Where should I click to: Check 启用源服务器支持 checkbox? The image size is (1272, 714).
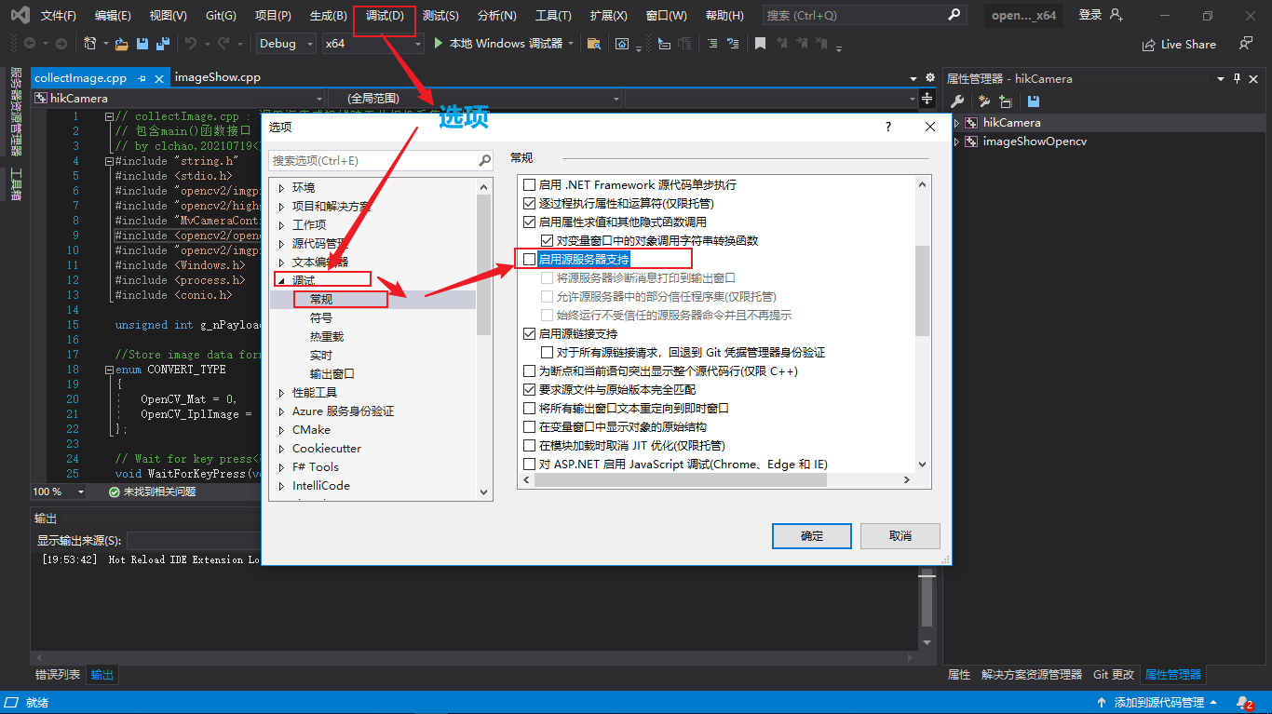tap(530, 259)
